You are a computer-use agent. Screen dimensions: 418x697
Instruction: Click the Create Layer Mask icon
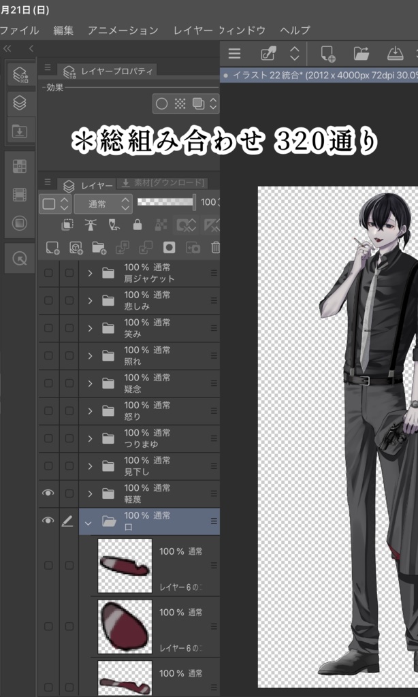point(169,248)
